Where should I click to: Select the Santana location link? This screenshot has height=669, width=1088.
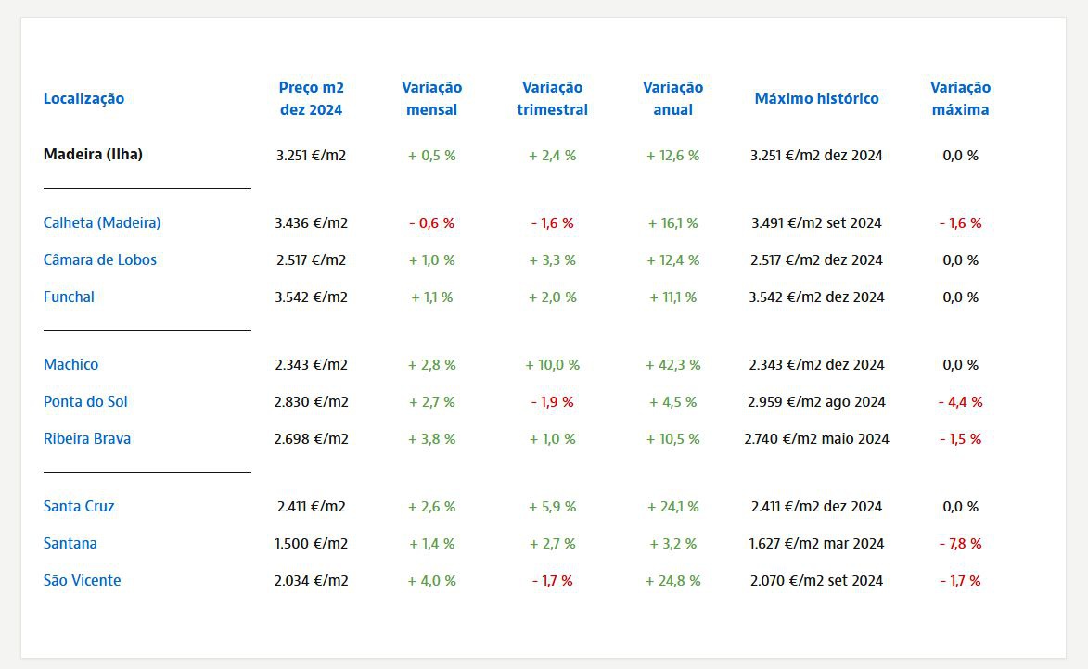pos(70,544)
